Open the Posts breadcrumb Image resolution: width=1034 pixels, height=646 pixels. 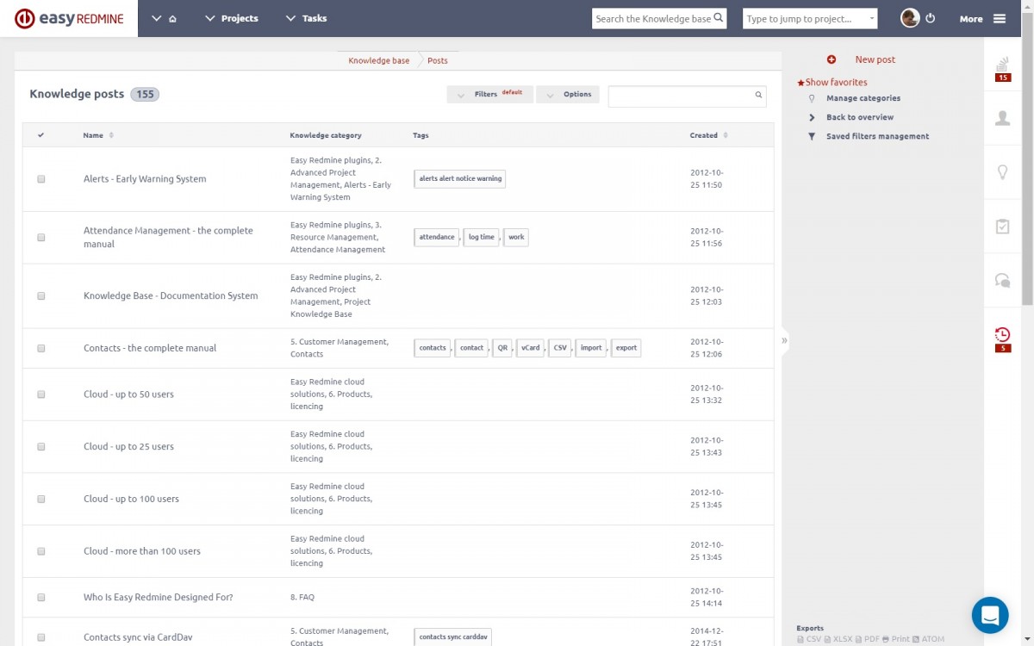click(x=438, y=60)
